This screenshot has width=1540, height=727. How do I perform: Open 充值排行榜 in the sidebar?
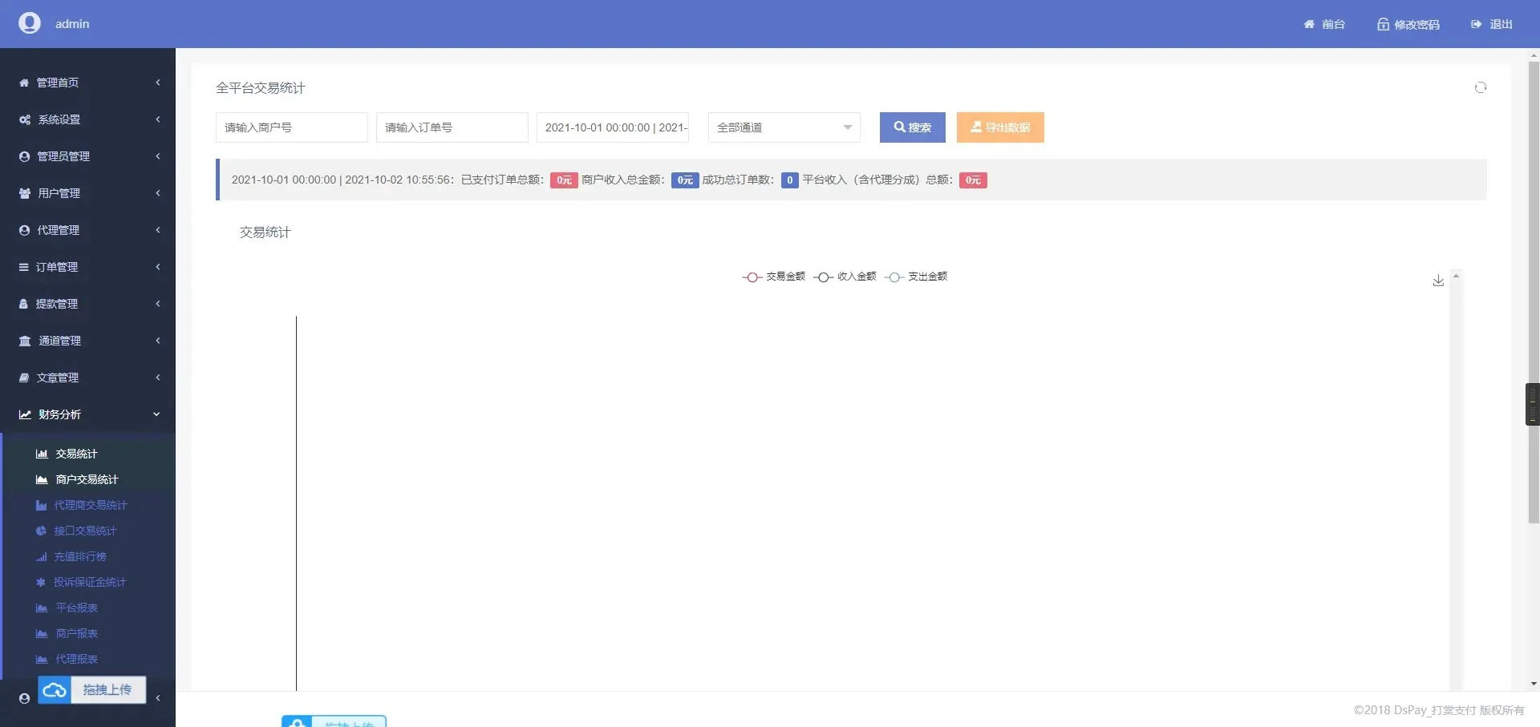tap(79, 556)
